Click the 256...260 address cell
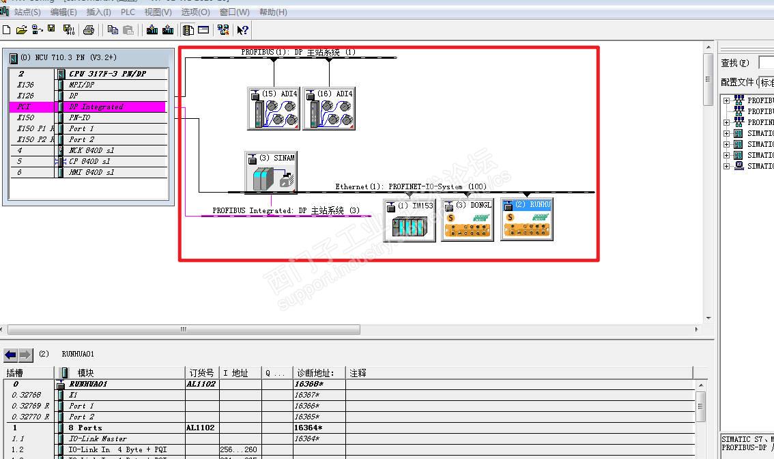The image size is (774, 459). pos(240,449)
